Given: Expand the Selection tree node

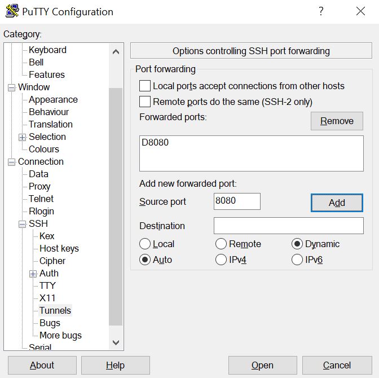Looking at the screenshot, I should [22, 137].
